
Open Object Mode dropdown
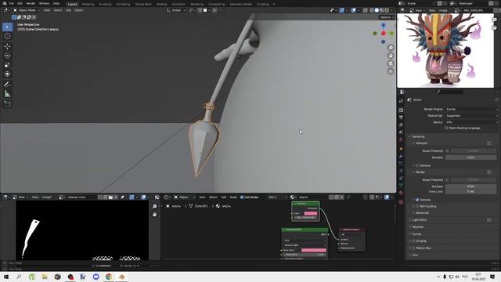pos(27,10)
